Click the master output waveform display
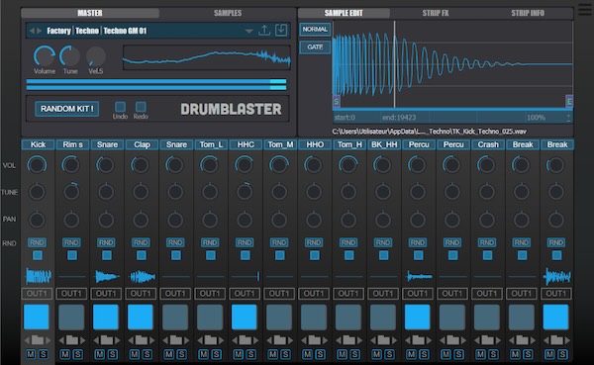Viewport: 594px width, 365px height. tap(207, 58)
